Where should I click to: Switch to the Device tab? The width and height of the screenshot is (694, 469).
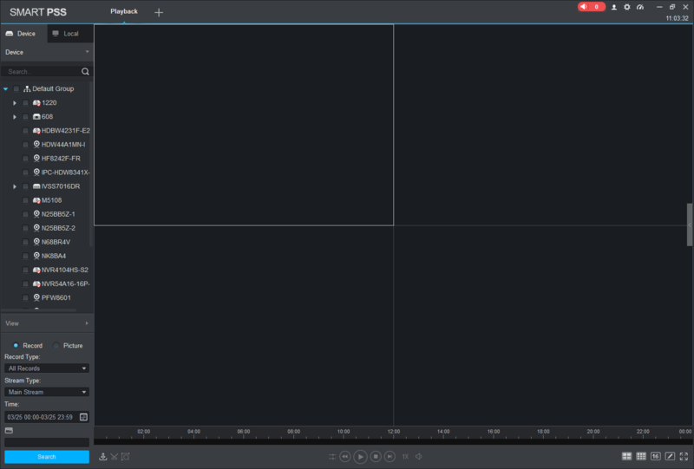(x=23, y=34)
